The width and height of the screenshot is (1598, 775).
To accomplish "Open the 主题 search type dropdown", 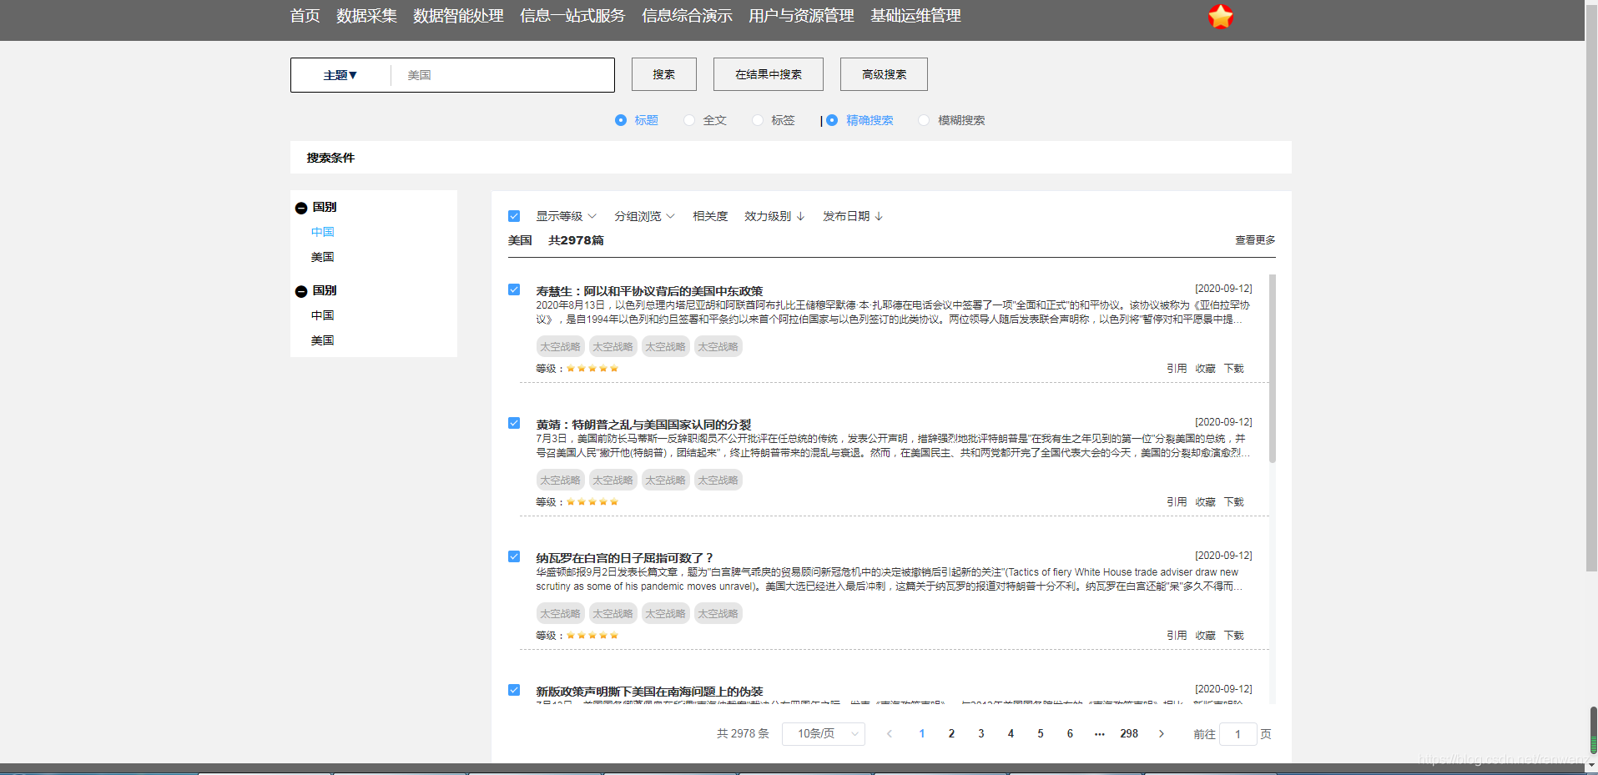I will [340, 75].
